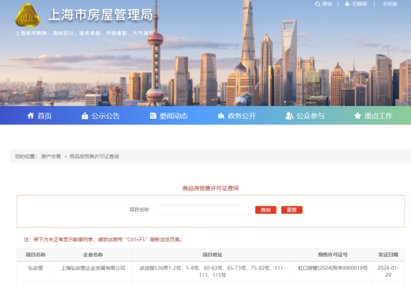Click the Ctrl+F5 refresh note text
This screenshot has width=411, height=286.
point(103,239)
